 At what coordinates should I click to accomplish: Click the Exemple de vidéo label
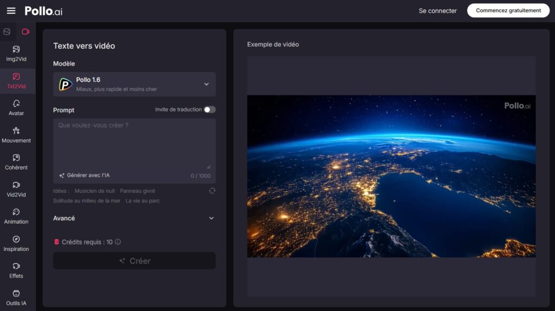tap(273, 44)
